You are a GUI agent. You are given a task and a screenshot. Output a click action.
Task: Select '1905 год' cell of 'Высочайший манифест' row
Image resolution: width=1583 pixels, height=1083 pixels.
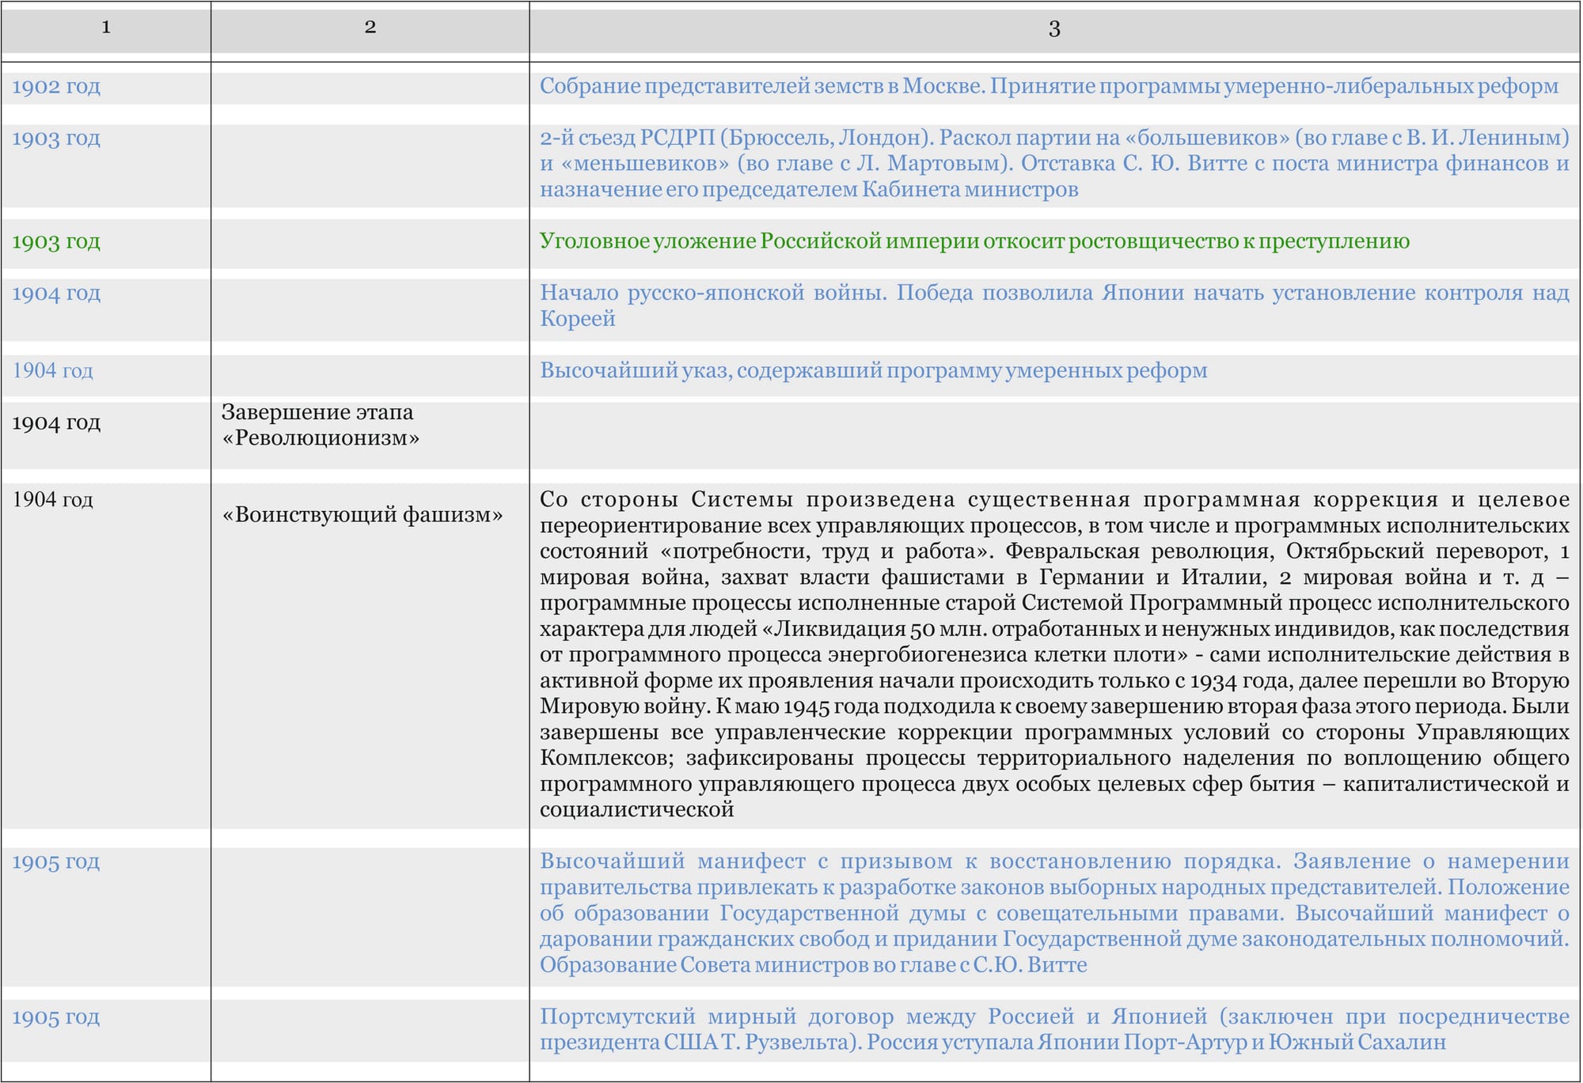tap(56, 861)
